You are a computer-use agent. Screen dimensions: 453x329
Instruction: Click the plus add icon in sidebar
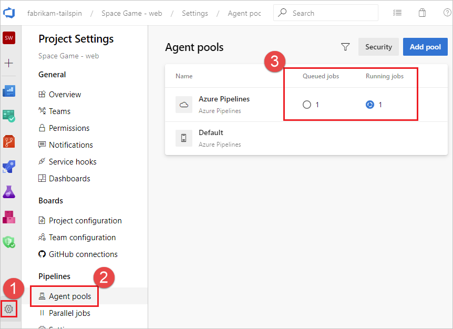tap(8, 63)
